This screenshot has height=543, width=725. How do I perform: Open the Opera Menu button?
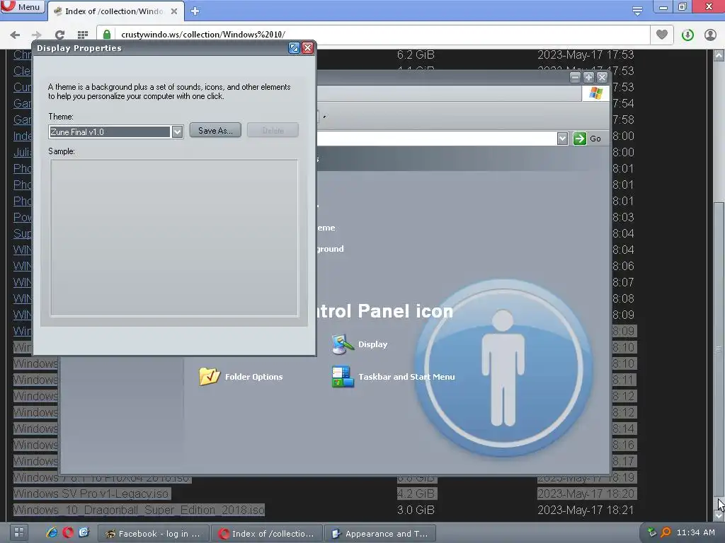22,6
